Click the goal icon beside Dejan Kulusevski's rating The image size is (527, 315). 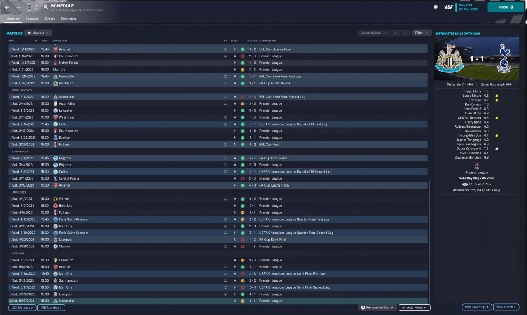click(497, 149)
